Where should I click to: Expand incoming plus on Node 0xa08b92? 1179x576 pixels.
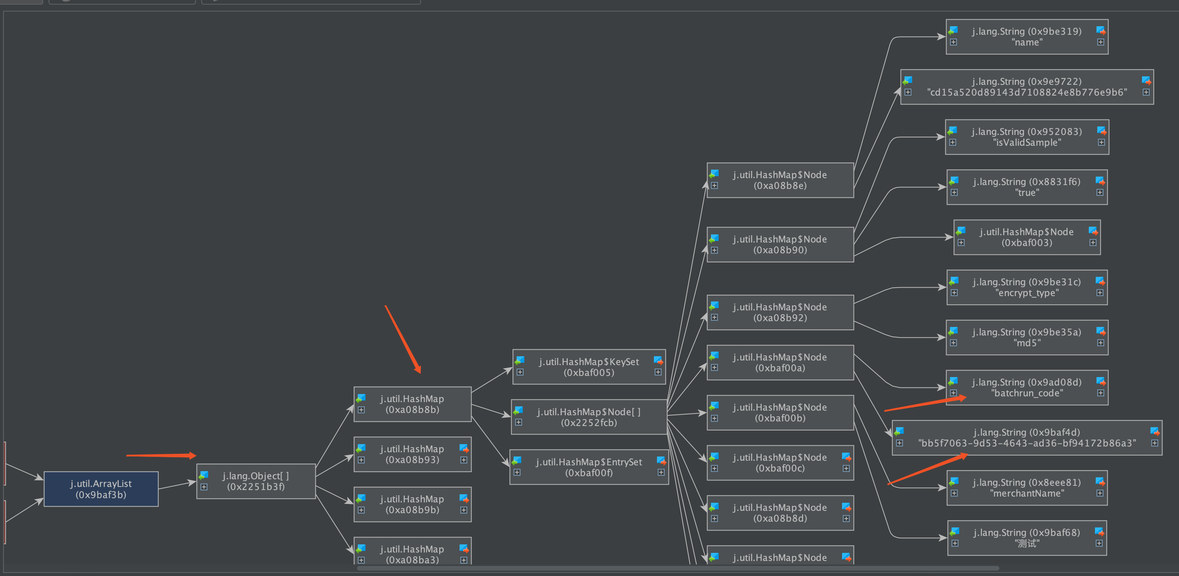tap(714, 318)
